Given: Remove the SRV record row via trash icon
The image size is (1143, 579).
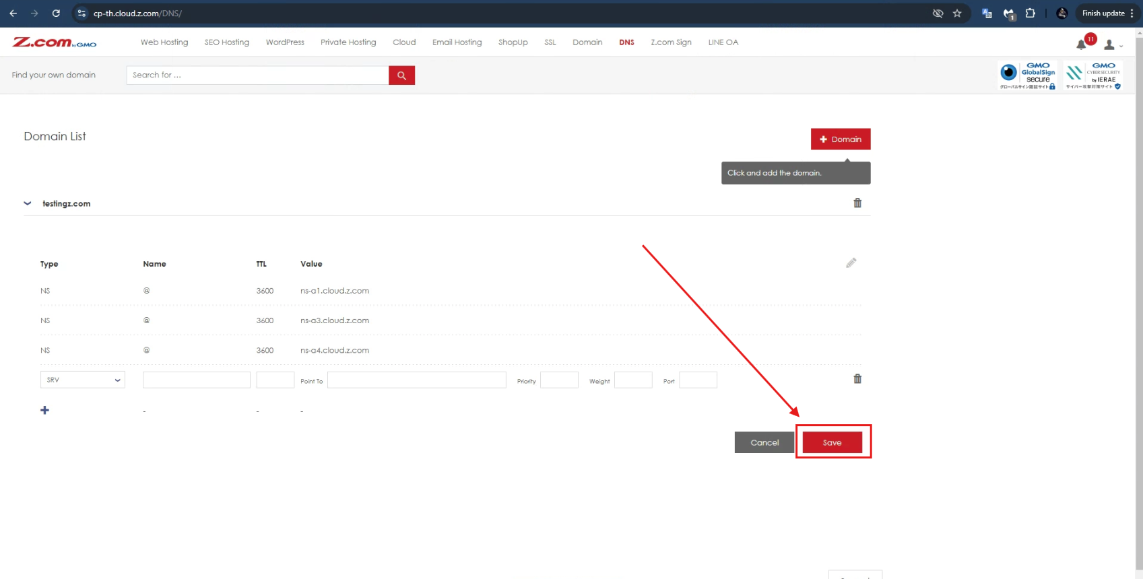Looking at the screenshot, I should tap(857, 378).
